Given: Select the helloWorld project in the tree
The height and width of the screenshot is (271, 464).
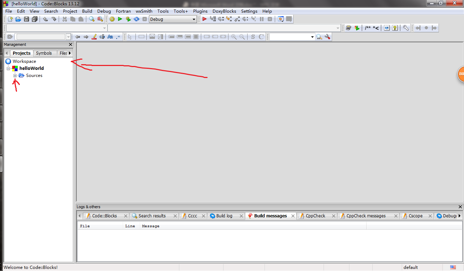Looking at the screenshot, I should tap(31, 68).
